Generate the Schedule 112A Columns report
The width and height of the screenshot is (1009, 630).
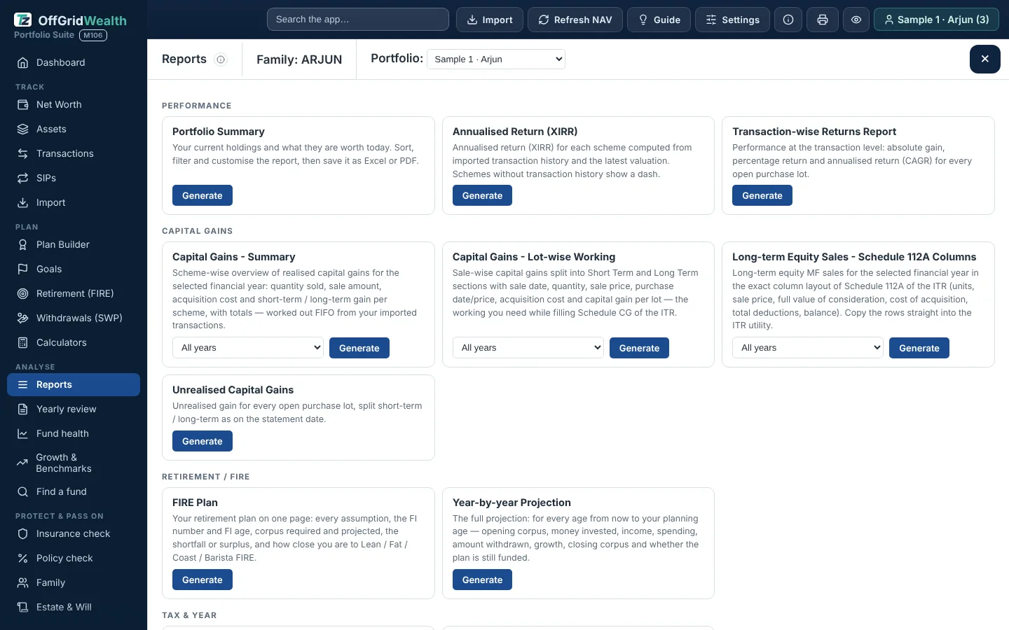[x=919, y=348]
